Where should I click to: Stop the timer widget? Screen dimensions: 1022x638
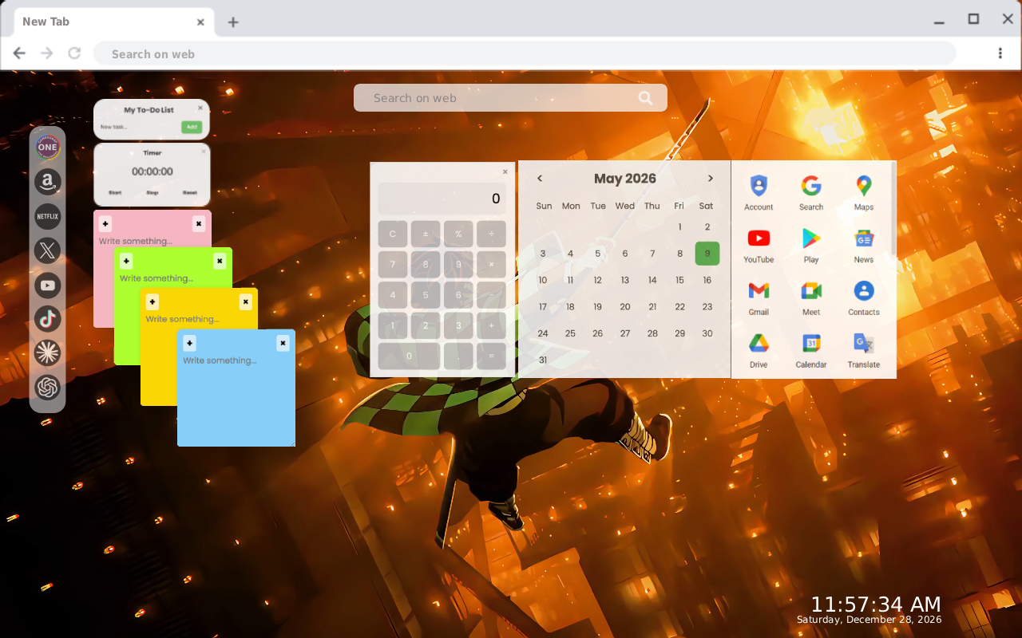[x=152, y=192]
